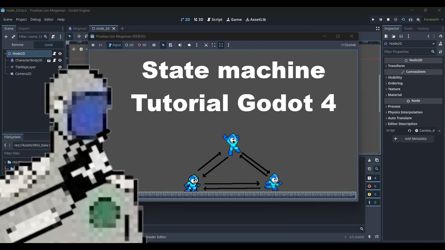Switch to the Node dock tab

(x=408, y=28)
